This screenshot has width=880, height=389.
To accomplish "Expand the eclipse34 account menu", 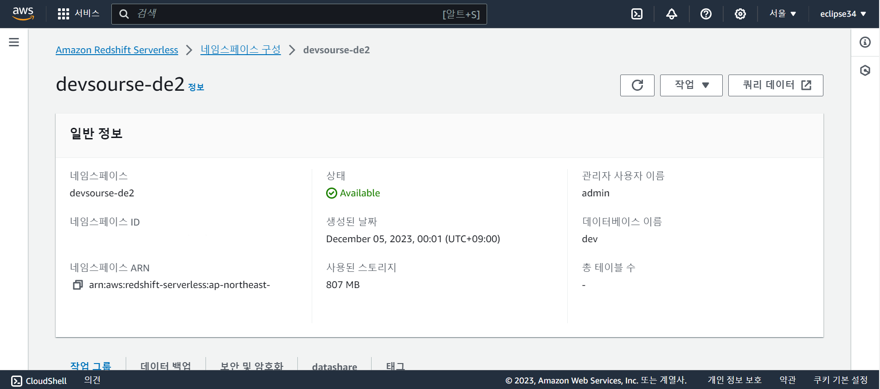I will pos(843,14).
